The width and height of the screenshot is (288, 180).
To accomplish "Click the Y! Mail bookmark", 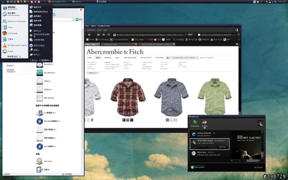I will [149, 40].
